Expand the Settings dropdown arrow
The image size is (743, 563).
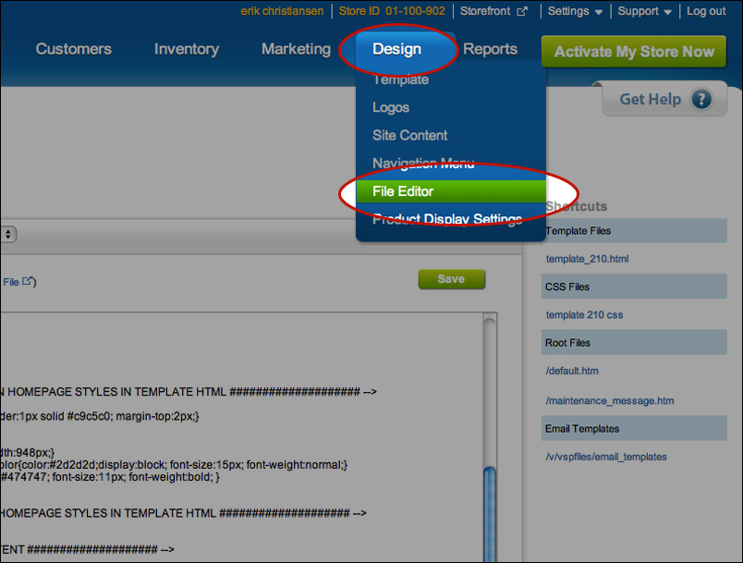click(599, 12)
